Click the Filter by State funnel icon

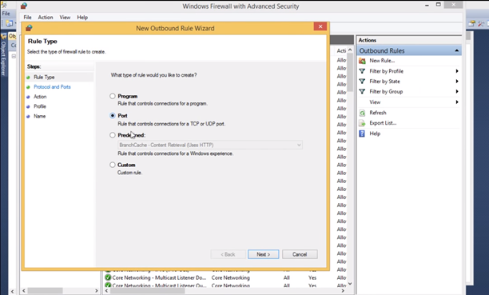point(362,82)
